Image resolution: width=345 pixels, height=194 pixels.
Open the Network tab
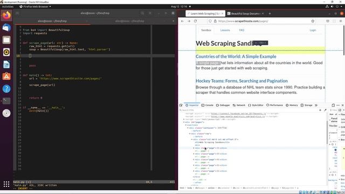pos(239,106)
